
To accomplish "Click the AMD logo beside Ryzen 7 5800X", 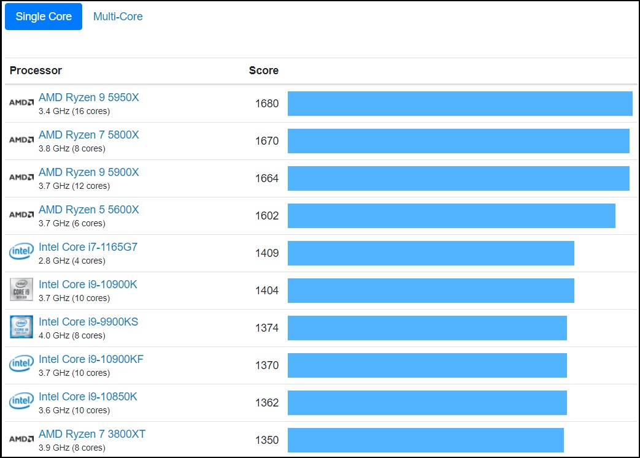I will (21, 140).
